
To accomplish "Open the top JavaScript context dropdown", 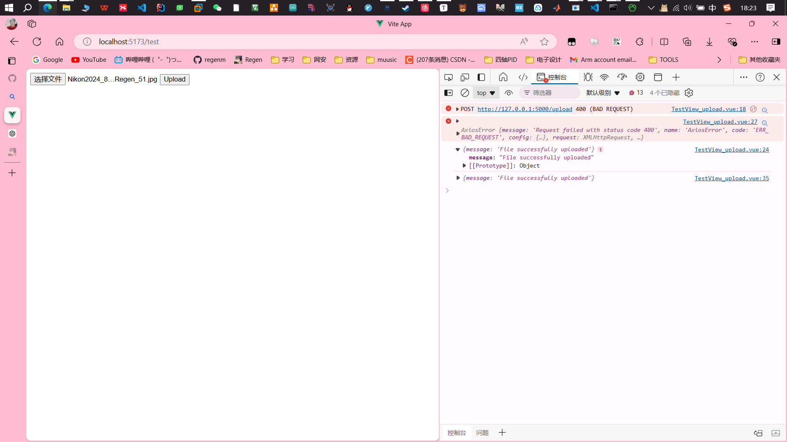I will (486, 93).
